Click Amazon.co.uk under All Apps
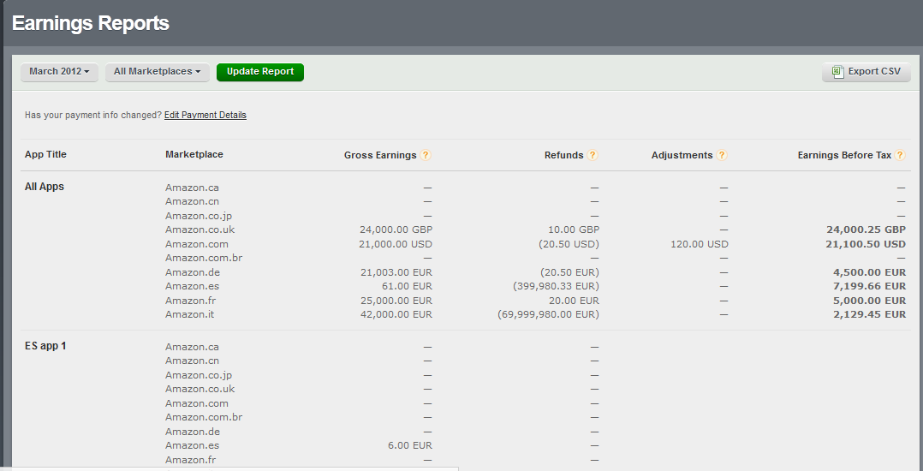923x471 pixels. pyautogui.click(x=199, y=230)
